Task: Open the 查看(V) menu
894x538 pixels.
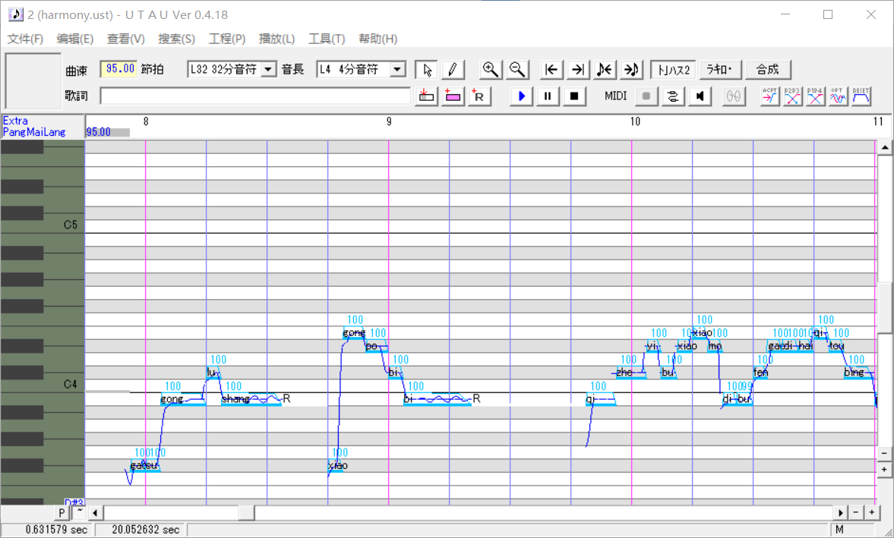Action: tap(125, 39)
